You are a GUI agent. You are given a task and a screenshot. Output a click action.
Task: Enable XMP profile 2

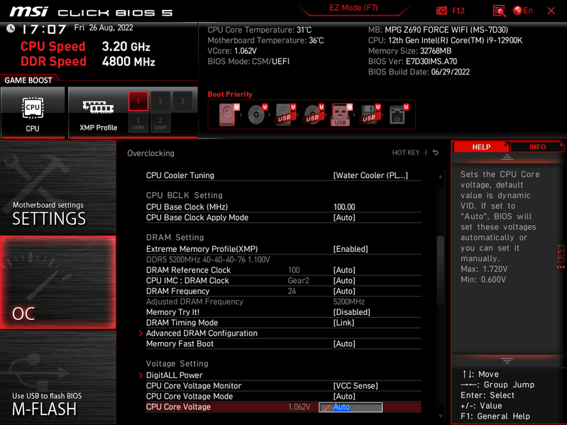click(x=160, y=101)
